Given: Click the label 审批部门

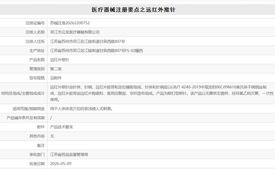Looking at the screenshot, I should (37, 154).
